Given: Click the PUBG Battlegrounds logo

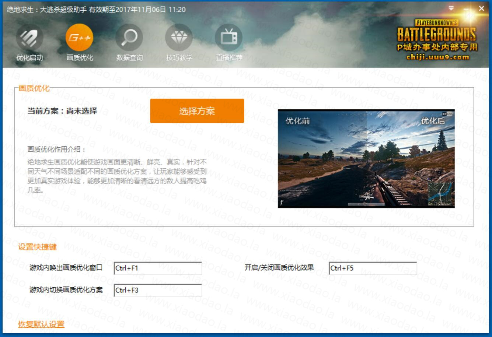Looking at the screenshot, I should click(437, 31).
